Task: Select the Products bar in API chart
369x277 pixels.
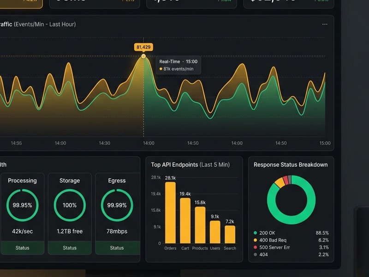Action: tap(200, 225)
